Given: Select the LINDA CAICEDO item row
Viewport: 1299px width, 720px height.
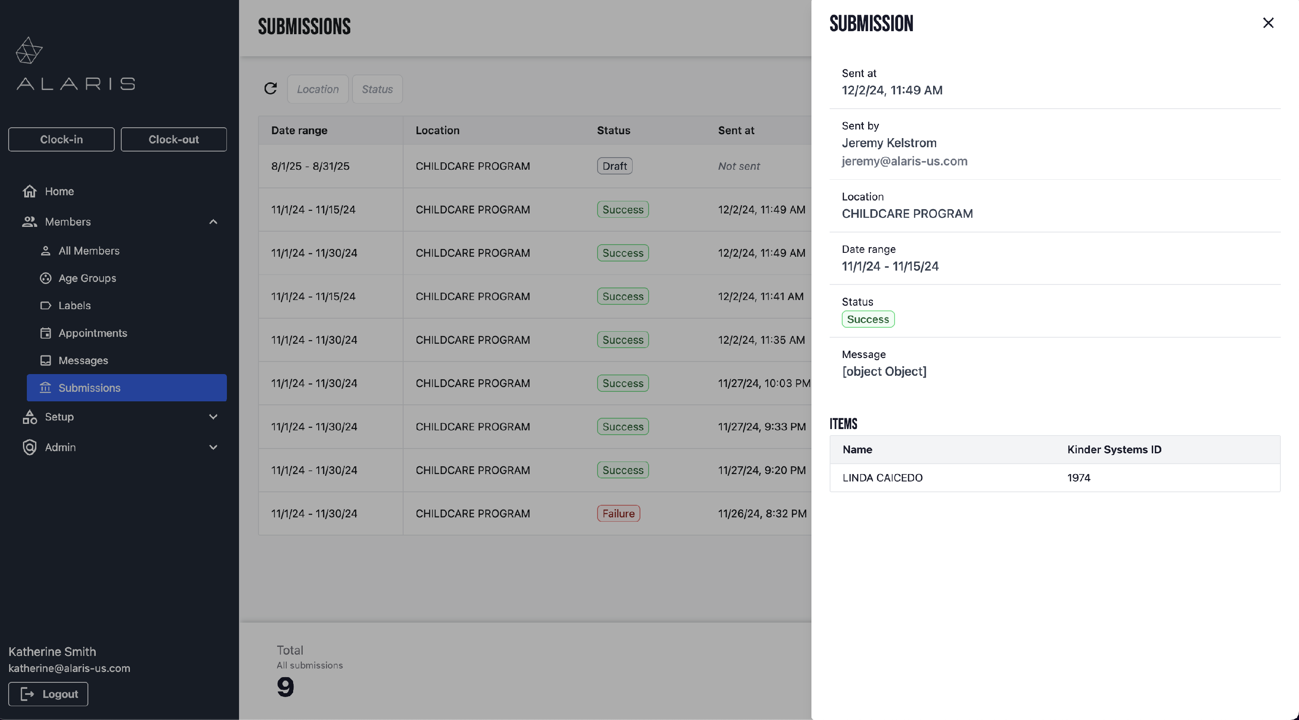Looking at the screenshot, I should click(1054, 478).
